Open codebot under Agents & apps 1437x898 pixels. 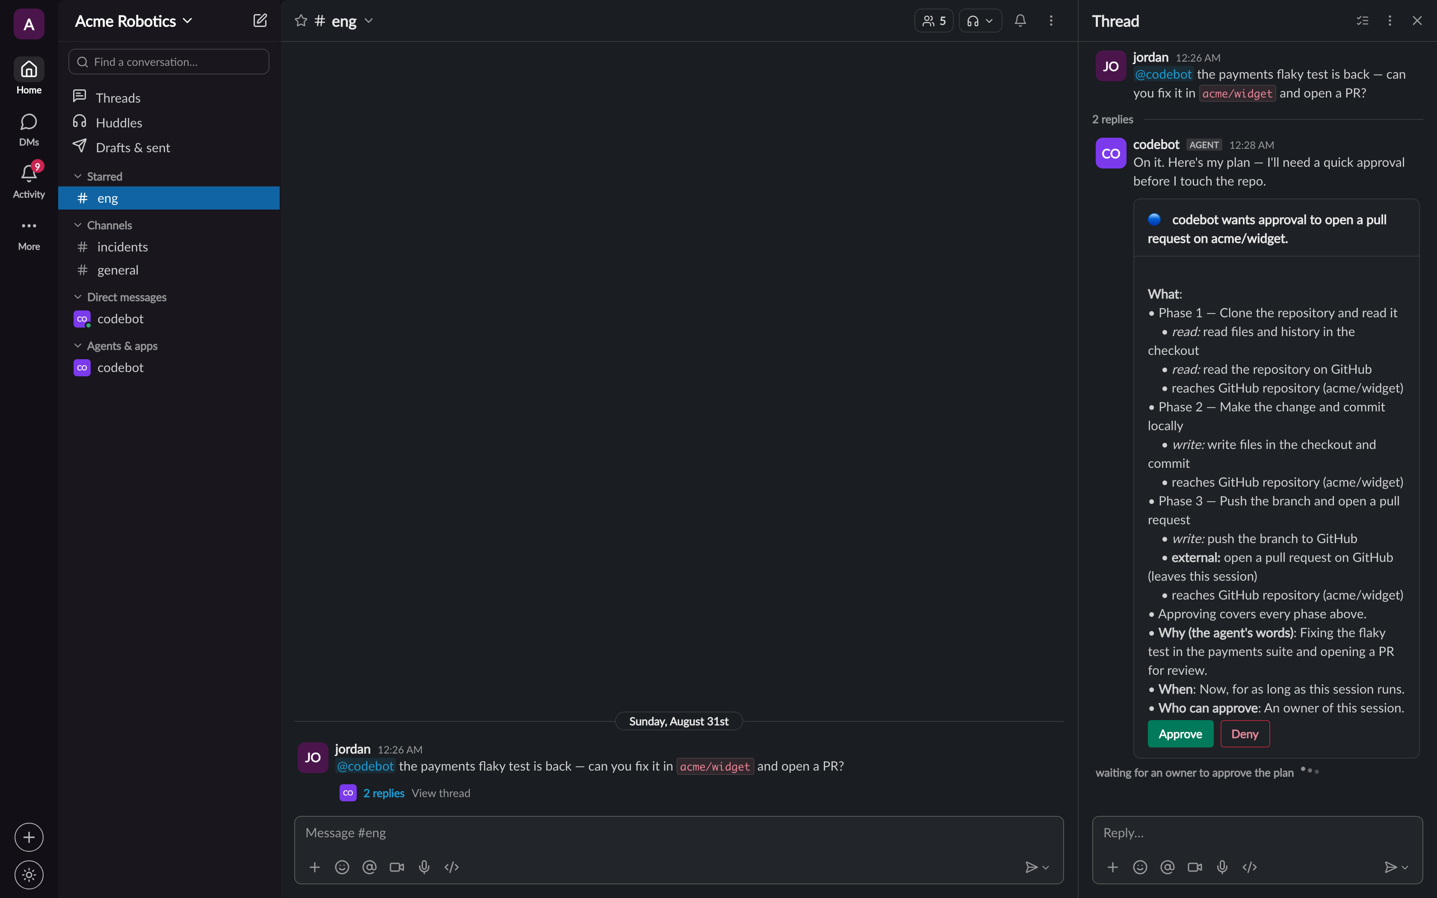point(169,368)
